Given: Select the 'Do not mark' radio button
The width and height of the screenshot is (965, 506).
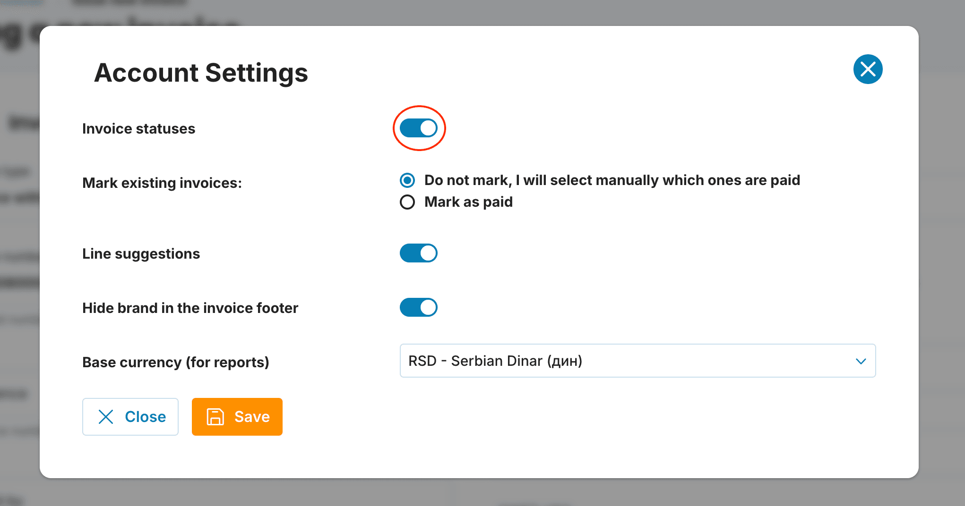Looking at the screenshot, I should (407, 180).
